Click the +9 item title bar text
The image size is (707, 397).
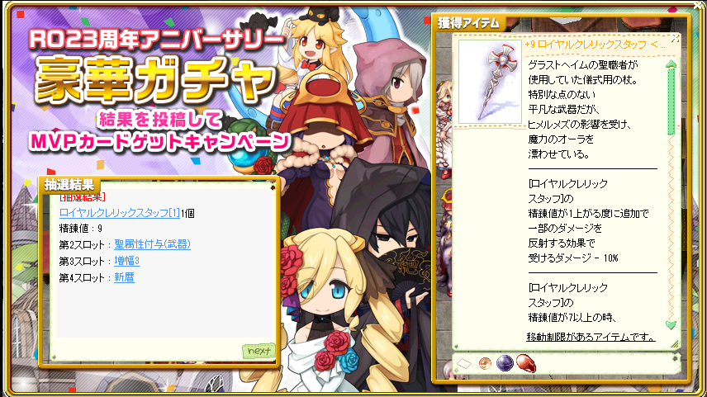tap(595, 45)
